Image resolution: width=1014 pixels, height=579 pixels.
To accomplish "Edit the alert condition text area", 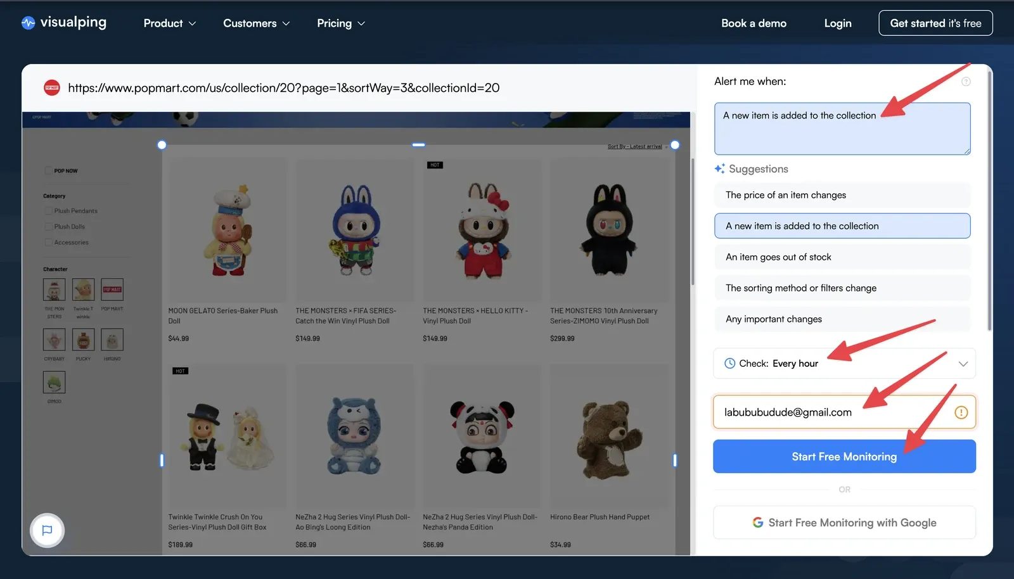I will pos(842,129).
